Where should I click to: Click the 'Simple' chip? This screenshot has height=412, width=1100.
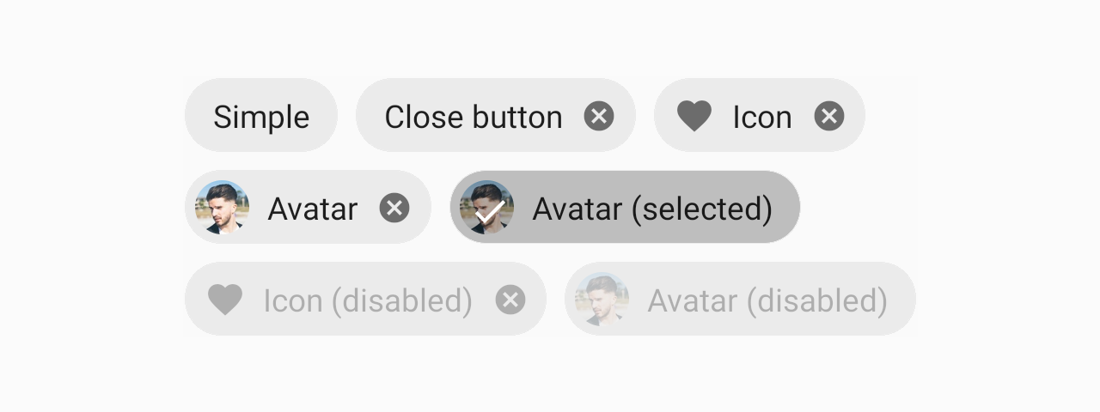(x=261, y=116)
